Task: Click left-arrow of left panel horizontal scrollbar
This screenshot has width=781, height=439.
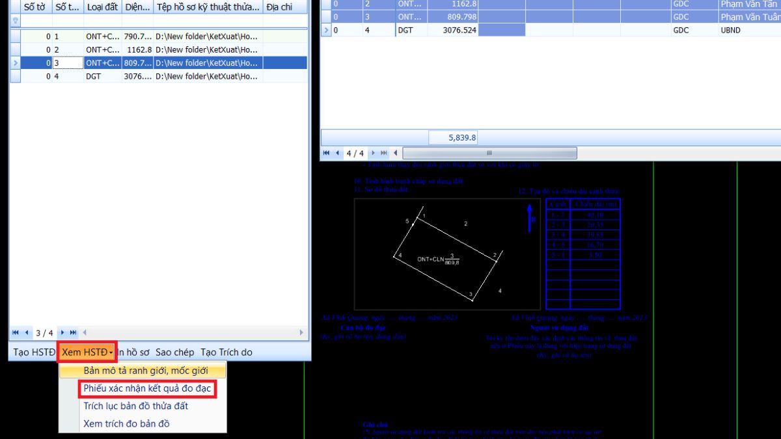Action: [x=85, y=332]
